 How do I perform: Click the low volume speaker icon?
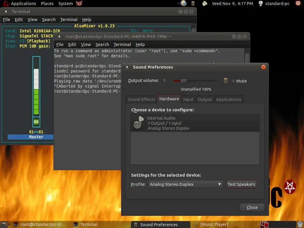[164, 81]
